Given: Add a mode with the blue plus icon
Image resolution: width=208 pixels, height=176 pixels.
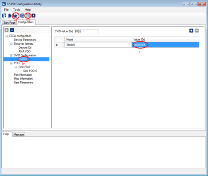Looking at the screenshot, I should point(191,31).
